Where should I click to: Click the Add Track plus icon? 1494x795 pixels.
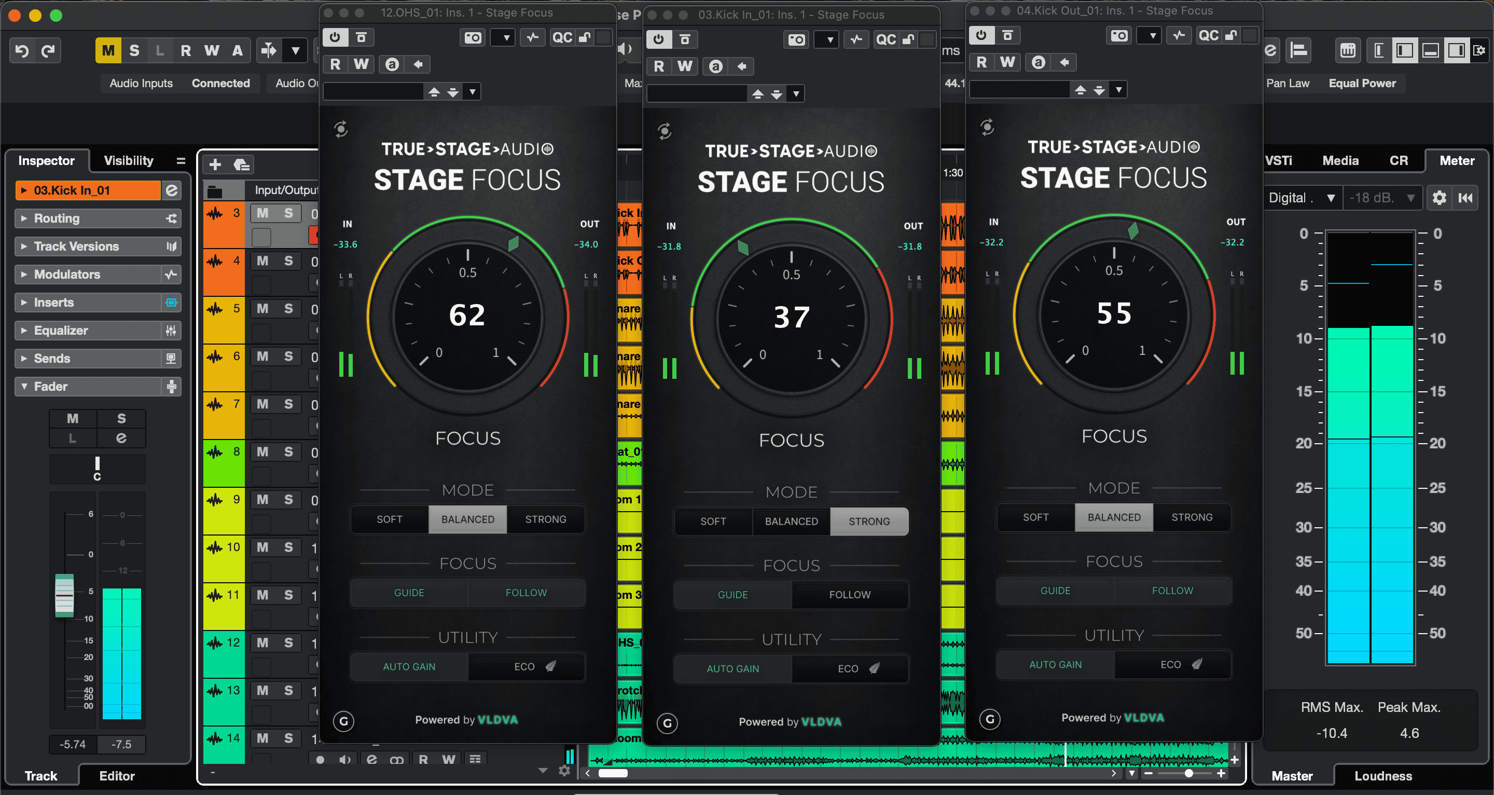pyautogui.click(x=215, y=165)
